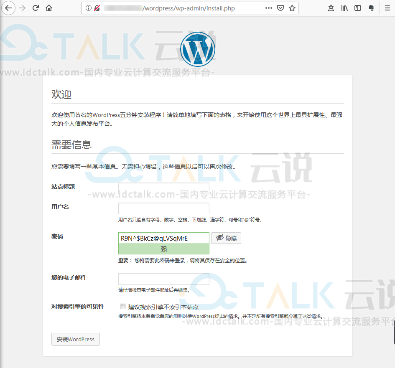Click the 强 password strength indicator
Viewport: 395px width, 368px height.
(x=164, y=249)
